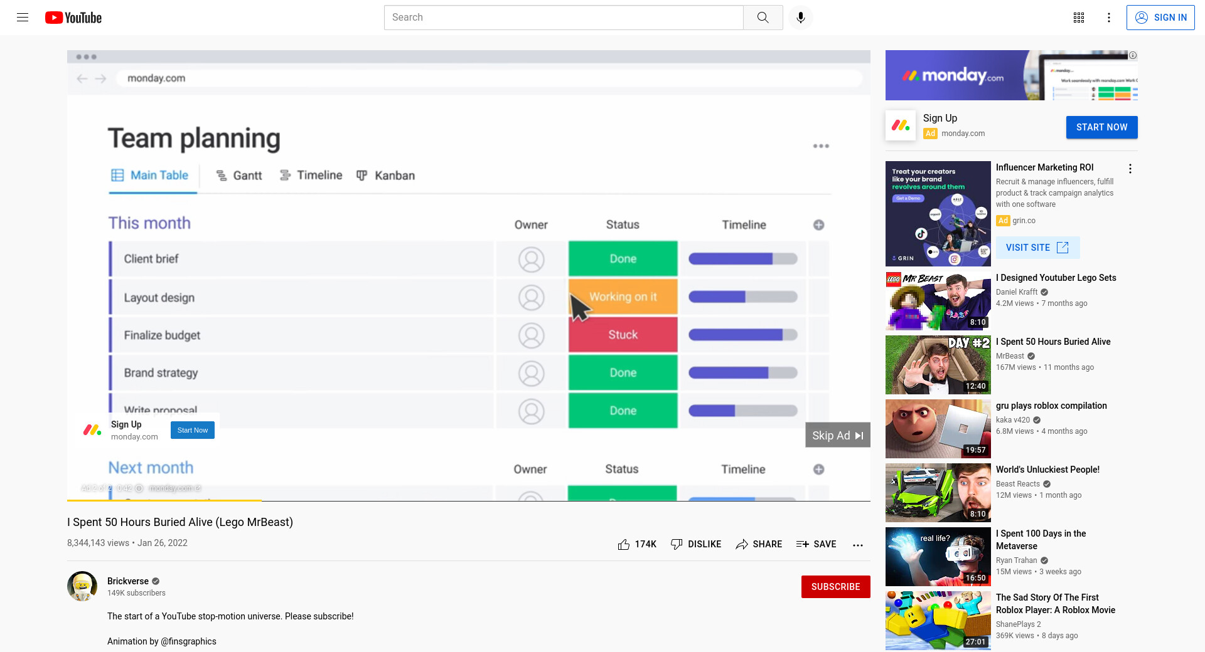Open more actions menu below video
Screen dimensions: 1205x652
[x=858, y=545]
